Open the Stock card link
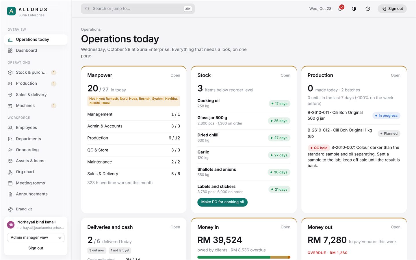 pyautogui.click(x=285, y=75)
